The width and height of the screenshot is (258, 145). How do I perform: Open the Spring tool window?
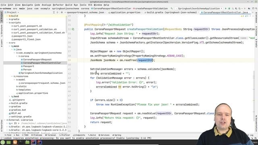[117, 135]
